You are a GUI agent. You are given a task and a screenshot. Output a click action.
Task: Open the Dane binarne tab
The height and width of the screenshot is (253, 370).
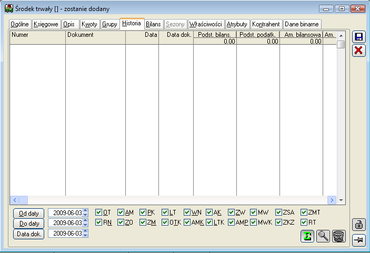(302, 24)
